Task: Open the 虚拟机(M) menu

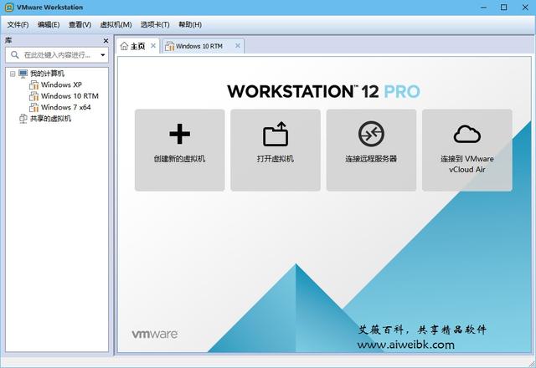Action: click(x=116, y=24)
